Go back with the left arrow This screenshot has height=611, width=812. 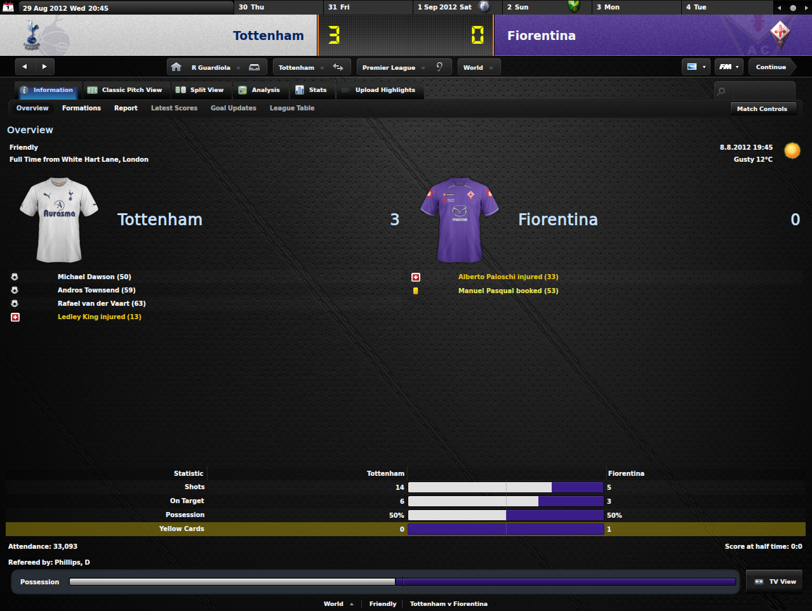(x=25, y=67)
